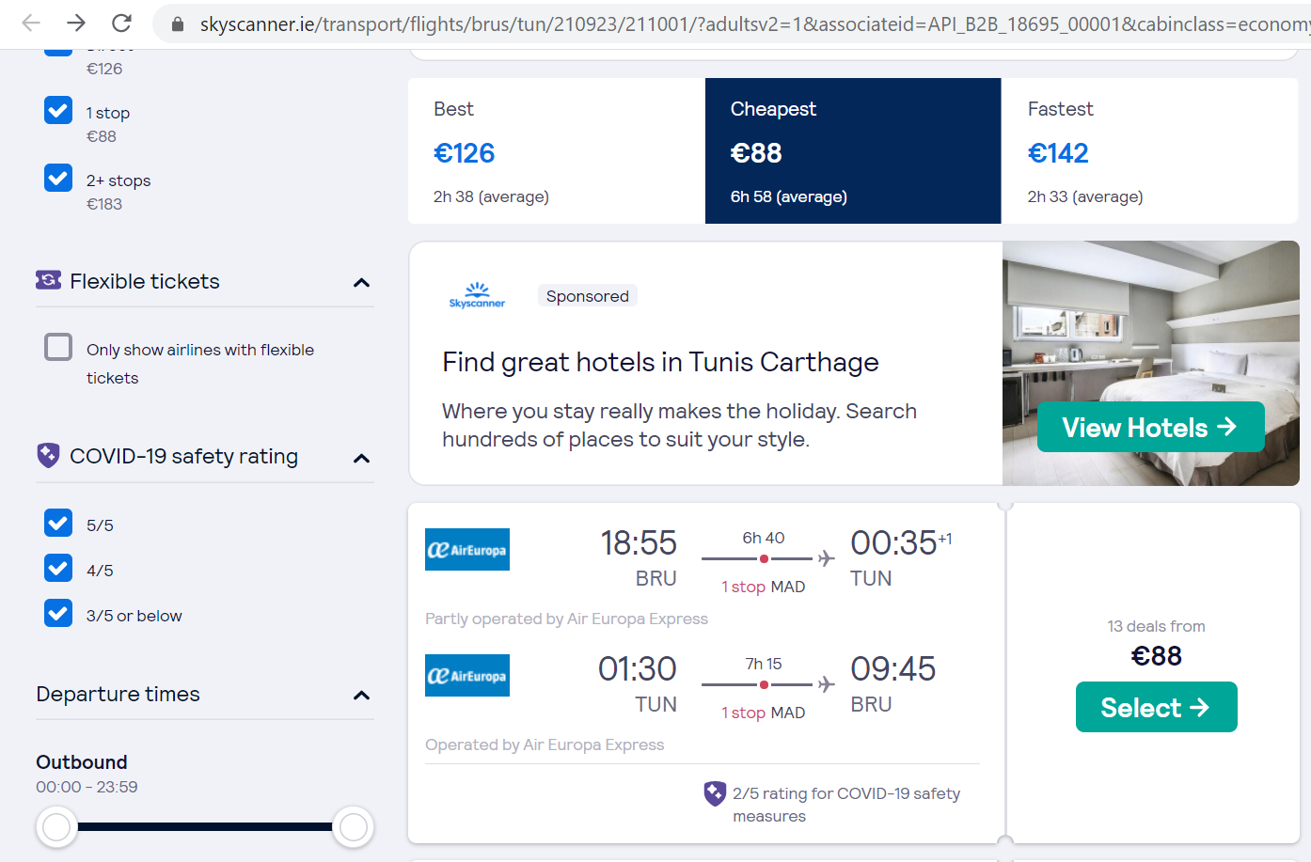Collapse the Departure times section
Screen dimensions: 1311x862
pos(361,695)
